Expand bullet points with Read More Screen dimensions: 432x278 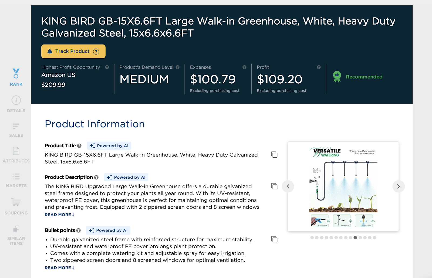click(59, 268)
